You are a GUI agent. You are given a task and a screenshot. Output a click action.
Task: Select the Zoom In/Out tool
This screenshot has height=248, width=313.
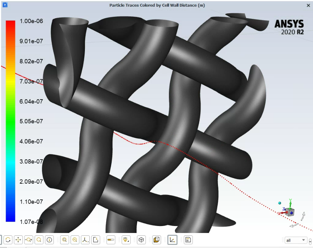pos(29,240)
